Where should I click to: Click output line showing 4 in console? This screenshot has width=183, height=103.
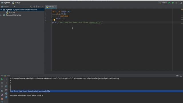coord(11,89)
